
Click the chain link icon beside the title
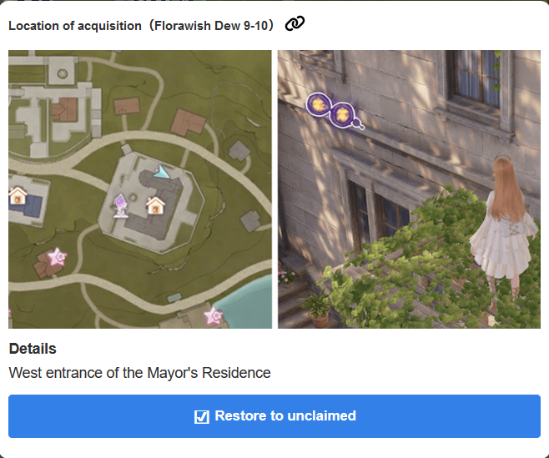pyautogui.click(x=295, y=24)
